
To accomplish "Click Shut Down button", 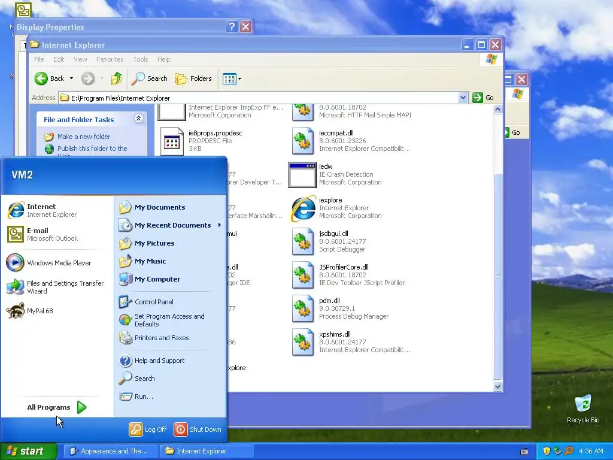I will tap(198, 429).
